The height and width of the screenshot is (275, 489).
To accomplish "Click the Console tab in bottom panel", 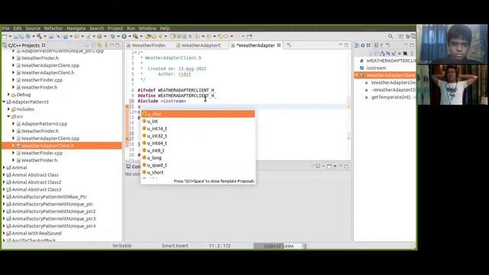I will [134, 167].
